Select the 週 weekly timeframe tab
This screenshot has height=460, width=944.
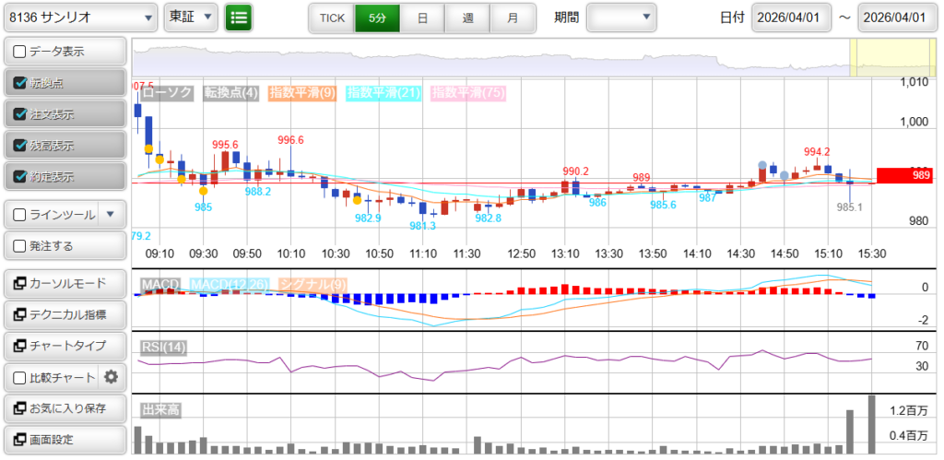point(467,18)
